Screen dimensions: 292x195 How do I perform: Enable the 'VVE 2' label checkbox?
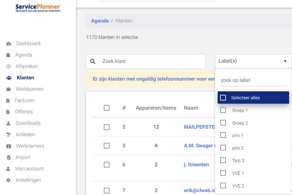[223, 186]
